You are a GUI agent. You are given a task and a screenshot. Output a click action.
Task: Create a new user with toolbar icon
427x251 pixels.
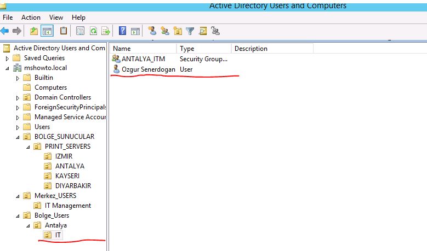click(152, 31)
